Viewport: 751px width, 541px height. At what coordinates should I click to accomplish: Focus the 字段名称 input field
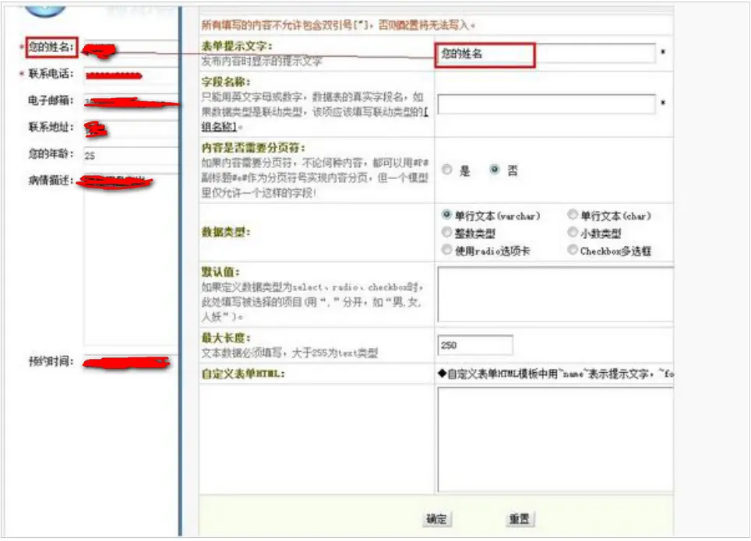[x=546, y=104]
